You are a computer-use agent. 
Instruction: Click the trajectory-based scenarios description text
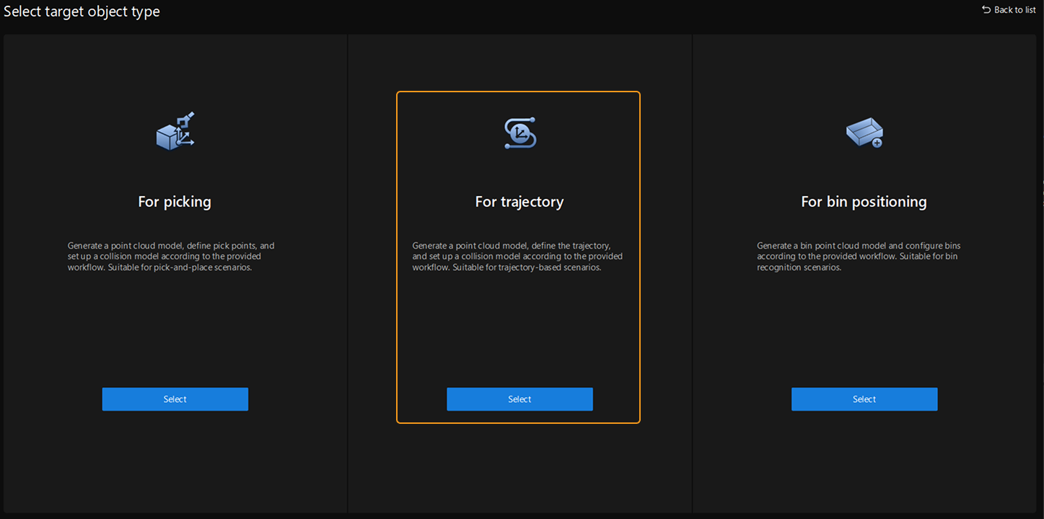(x=517, y=257)
